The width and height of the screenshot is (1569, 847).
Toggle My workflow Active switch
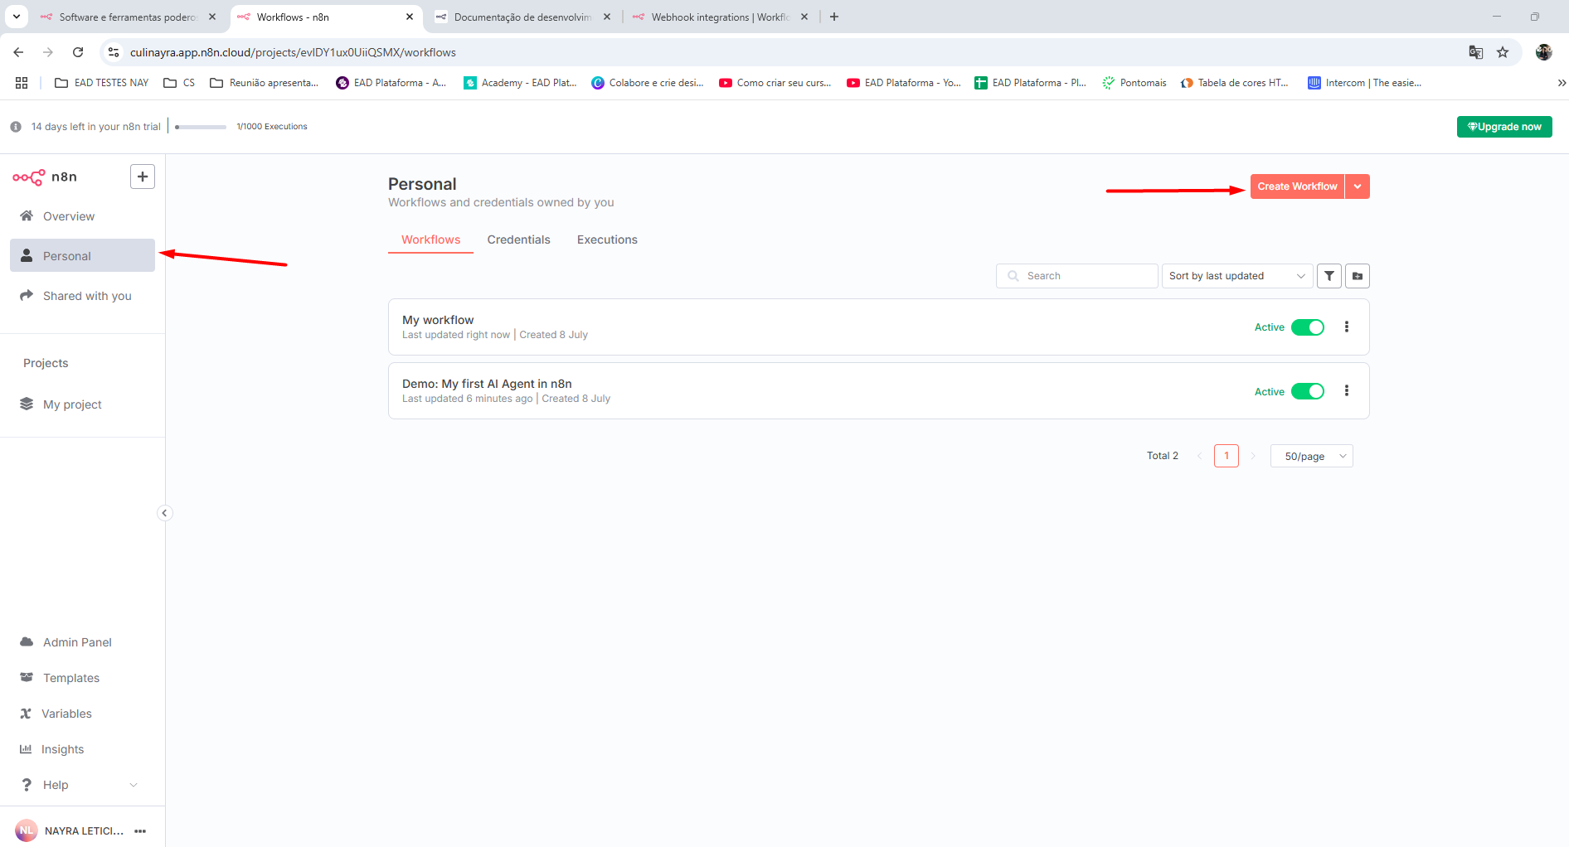tap(1308, 327)
